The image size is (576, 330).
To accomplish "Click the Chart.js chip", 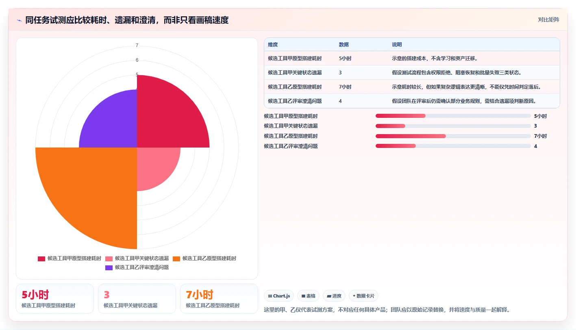I will (x=279, y=296).
